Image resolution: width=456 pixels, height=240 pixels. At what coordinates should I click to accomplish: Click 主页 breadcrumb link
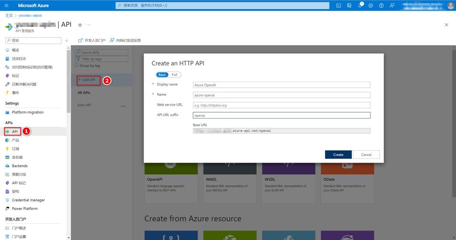[x=9, y=15]
